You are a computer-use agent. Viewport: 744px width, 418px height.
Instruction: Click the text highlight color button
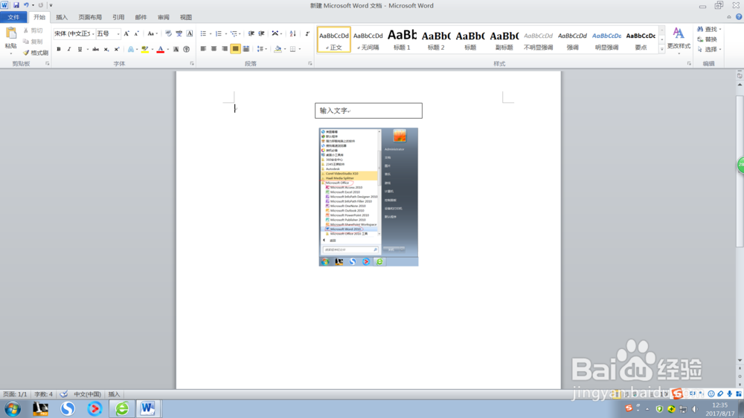pos(145,49)
